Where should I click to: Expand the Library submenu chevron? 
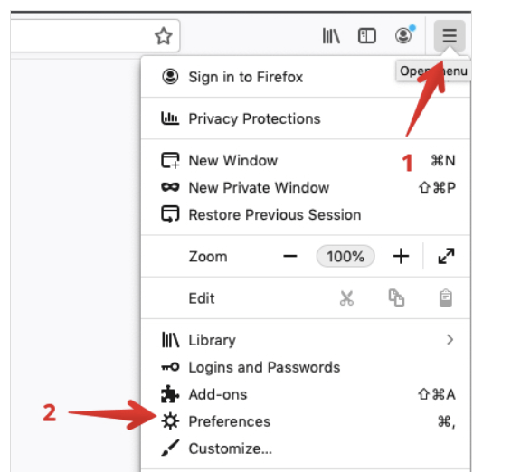point(450,340)
